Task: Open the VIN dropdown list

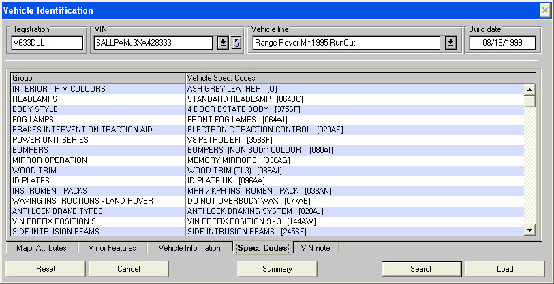Action: pos(223,43)
